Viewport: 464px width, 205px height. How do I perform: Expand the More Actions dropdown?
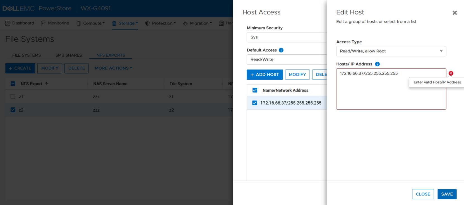(113, 68)
